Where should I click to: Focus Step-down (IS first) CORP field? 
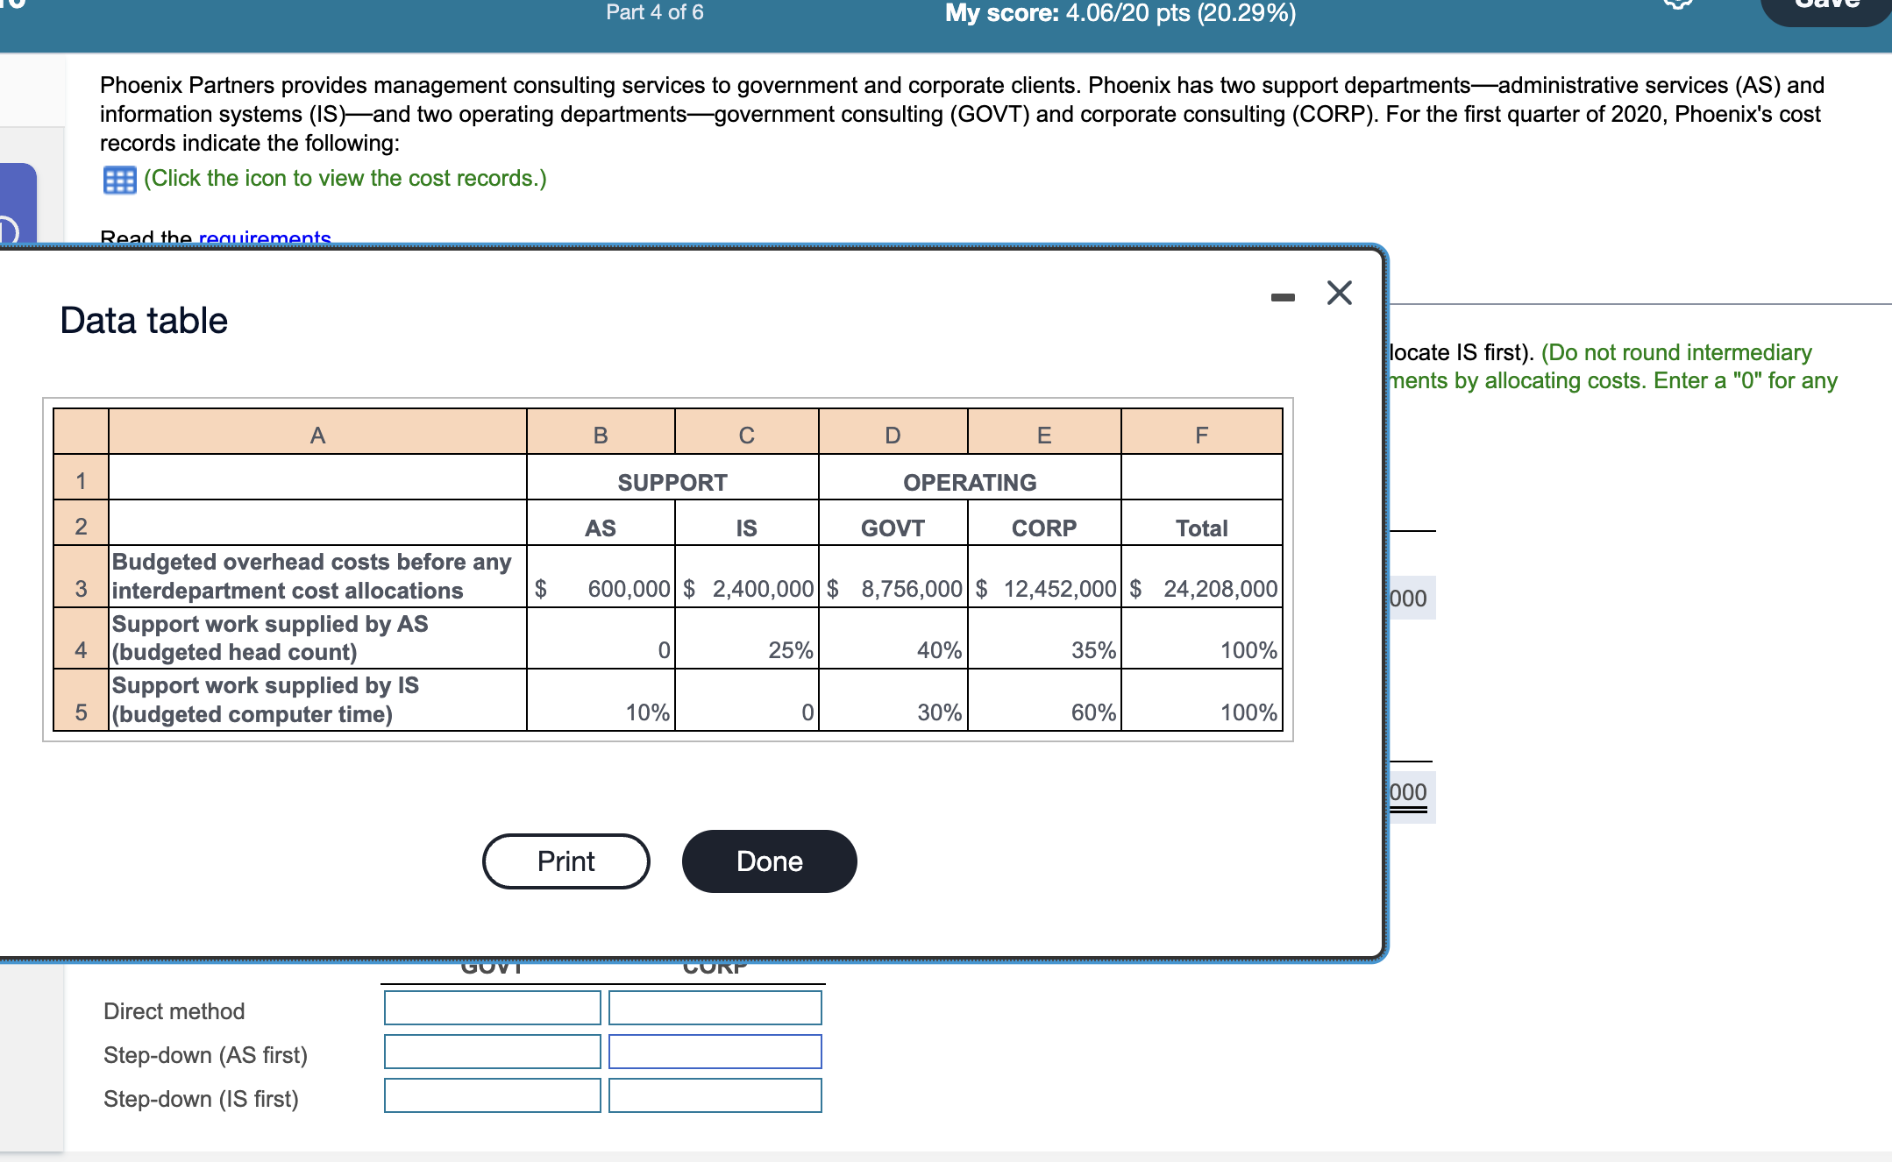715,1095
